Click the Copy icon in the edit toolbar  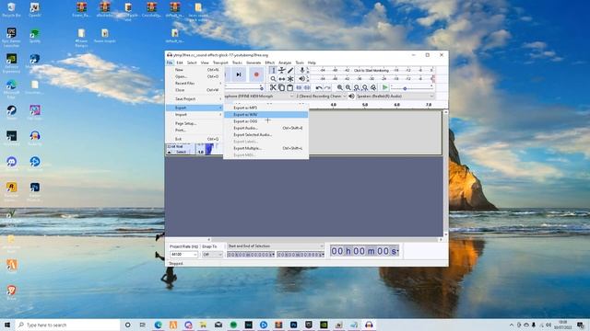(281, 87)
